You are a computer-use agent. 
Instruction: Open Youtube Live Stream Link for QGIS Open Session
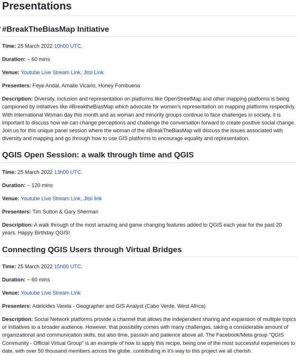click(51, 199)
